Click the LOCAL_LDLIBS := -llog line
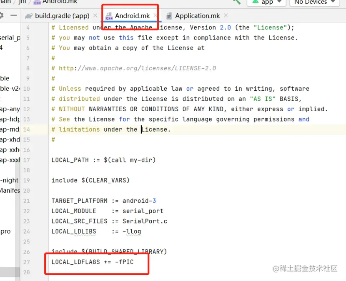Screen dimensions: 346x281 tap(96, 231)
